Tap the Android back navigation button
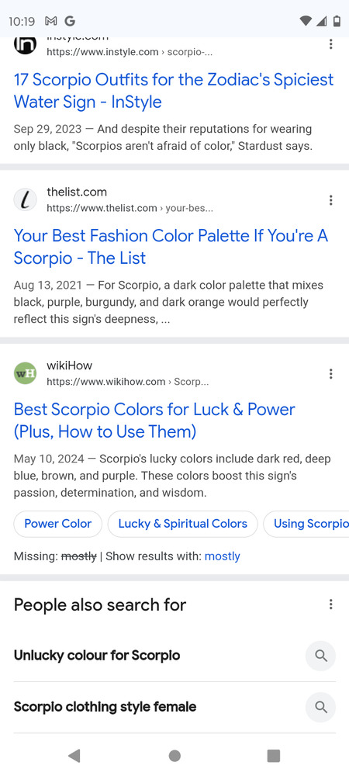Image resolution: width=349 pixels, height=776 pixels. [x=74, y=755]
